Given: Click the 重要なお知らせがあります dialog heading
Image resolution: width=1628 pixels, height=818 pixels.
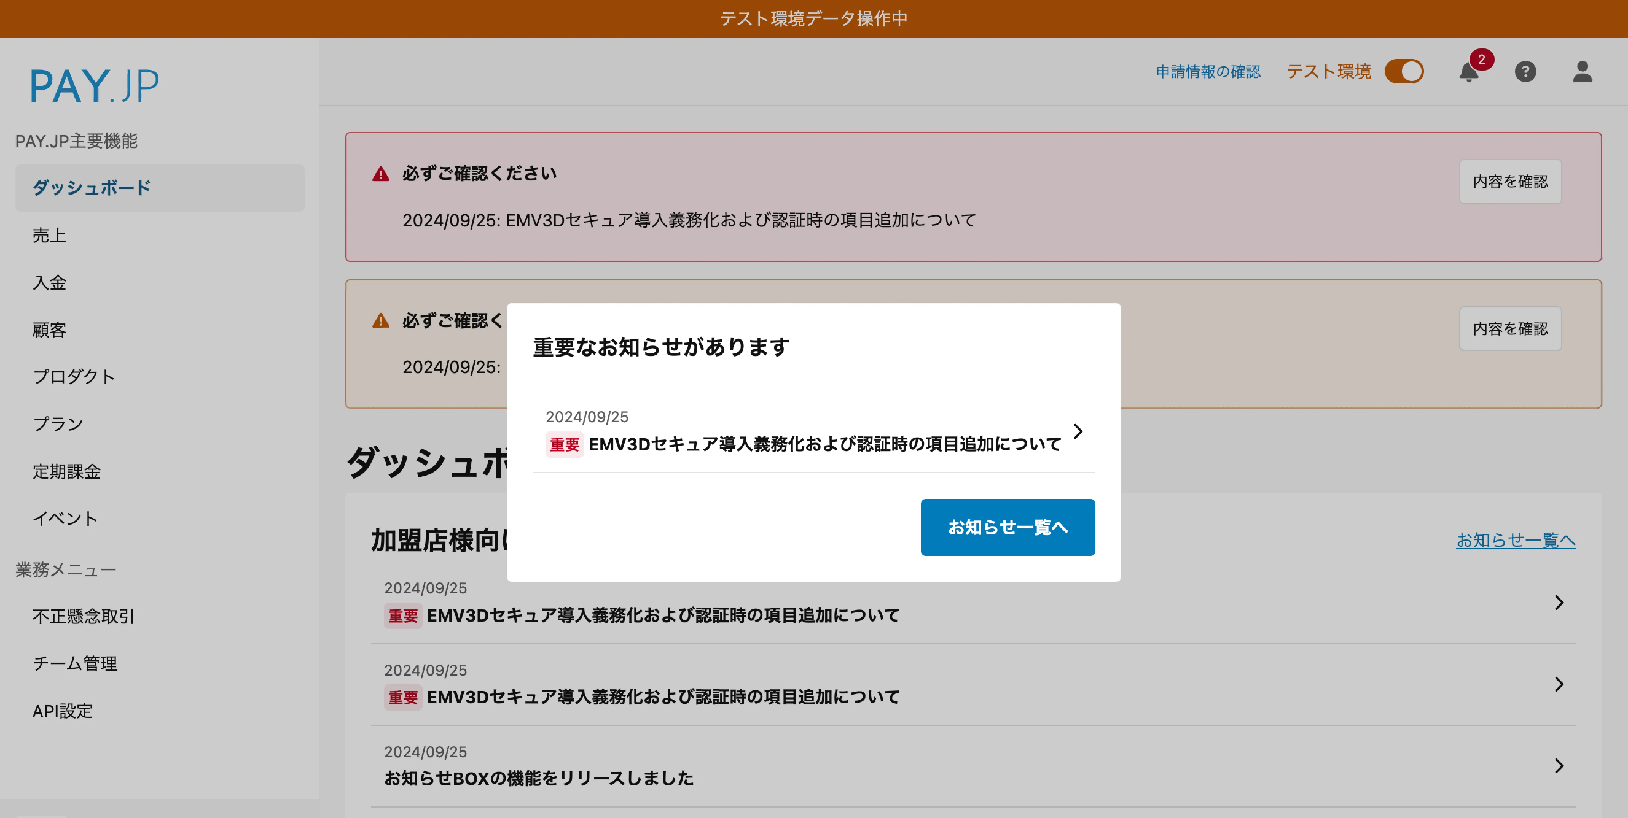Looking at the screenshot, I should (x=661, y=346).
